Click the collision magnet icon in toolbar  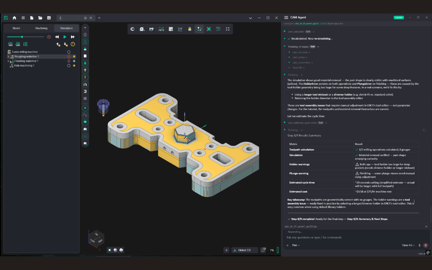133,29
